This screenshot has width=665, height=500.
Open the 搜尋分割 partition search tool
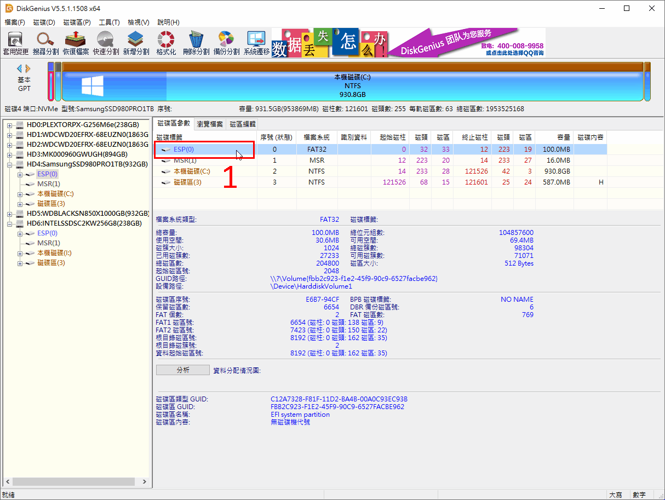click(x=45, y=44)
